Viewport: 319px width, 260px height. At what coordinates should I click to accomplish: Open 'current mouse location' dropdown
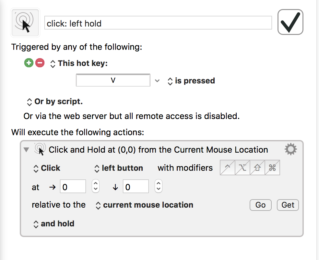144,205
